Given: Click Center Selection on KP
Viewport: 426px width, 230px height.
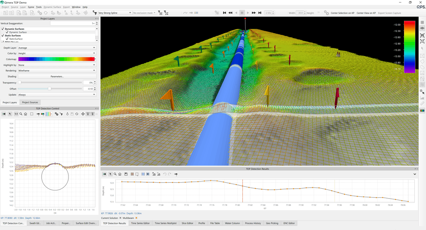Looking at the screenshot, I should tap(343, 13).
